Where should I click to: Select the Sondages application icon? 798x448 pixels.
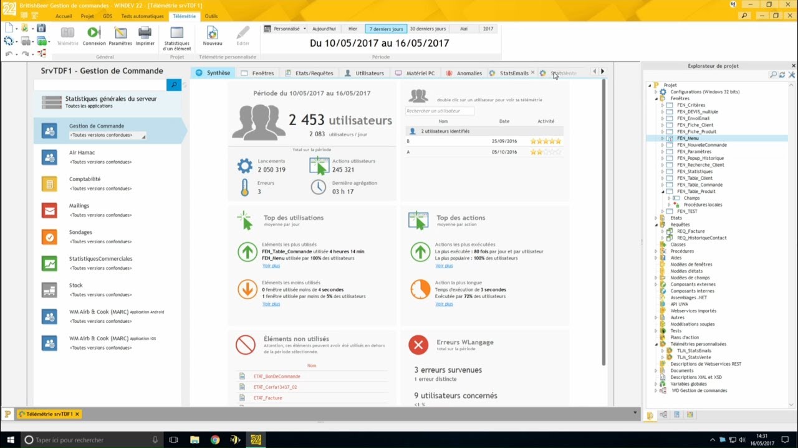pos(49,236)
